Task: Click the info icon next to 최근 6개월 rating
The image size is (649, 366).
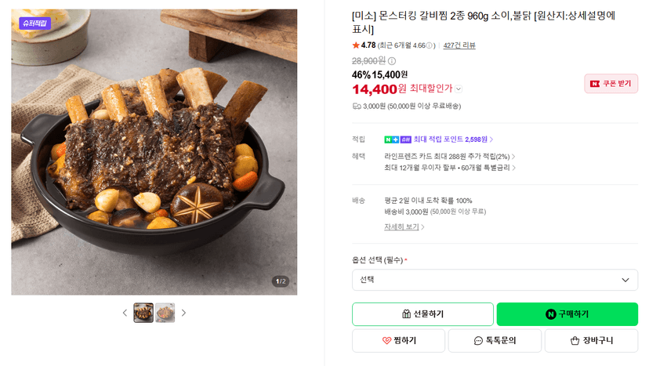Action: point(430,45)
